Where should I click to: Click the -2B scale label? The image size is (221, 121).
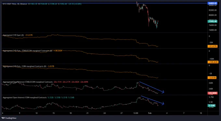click(x=210, y=74)
